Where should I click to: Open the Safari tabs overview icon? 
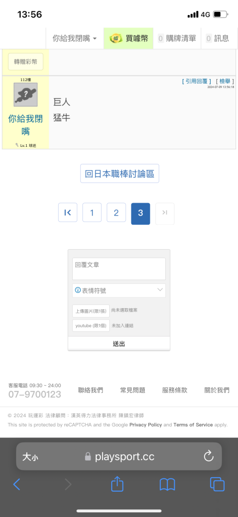click(x=217, y=484)
